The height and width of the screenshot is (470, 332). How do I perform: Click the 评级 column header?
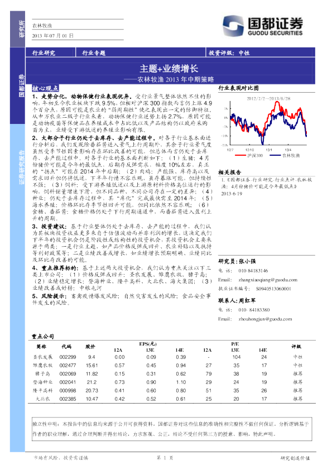(x=296, y=347)
